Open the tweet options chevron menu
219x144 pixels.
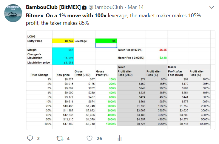pos(212,7)
